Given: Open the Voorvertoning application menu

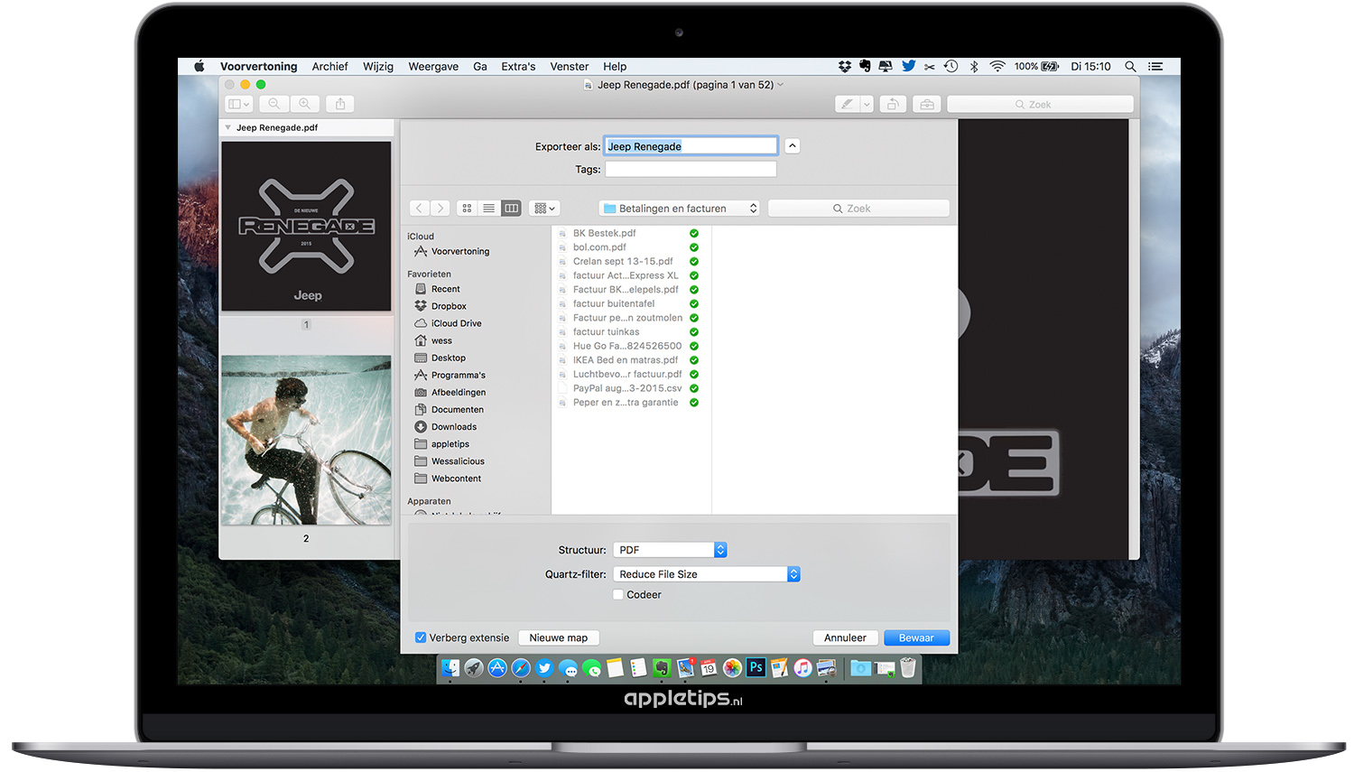Looking at the screenshot, I should tap(258, 67).
